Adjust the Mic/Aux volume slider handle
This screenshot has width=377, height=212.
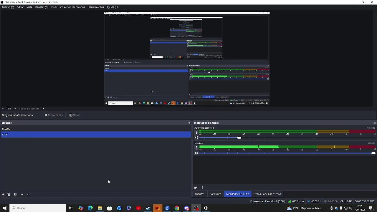tap(373, 153)
